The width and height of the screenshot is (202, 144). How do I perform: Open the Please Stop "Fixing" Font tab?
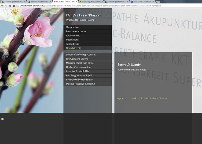point(91,2)
